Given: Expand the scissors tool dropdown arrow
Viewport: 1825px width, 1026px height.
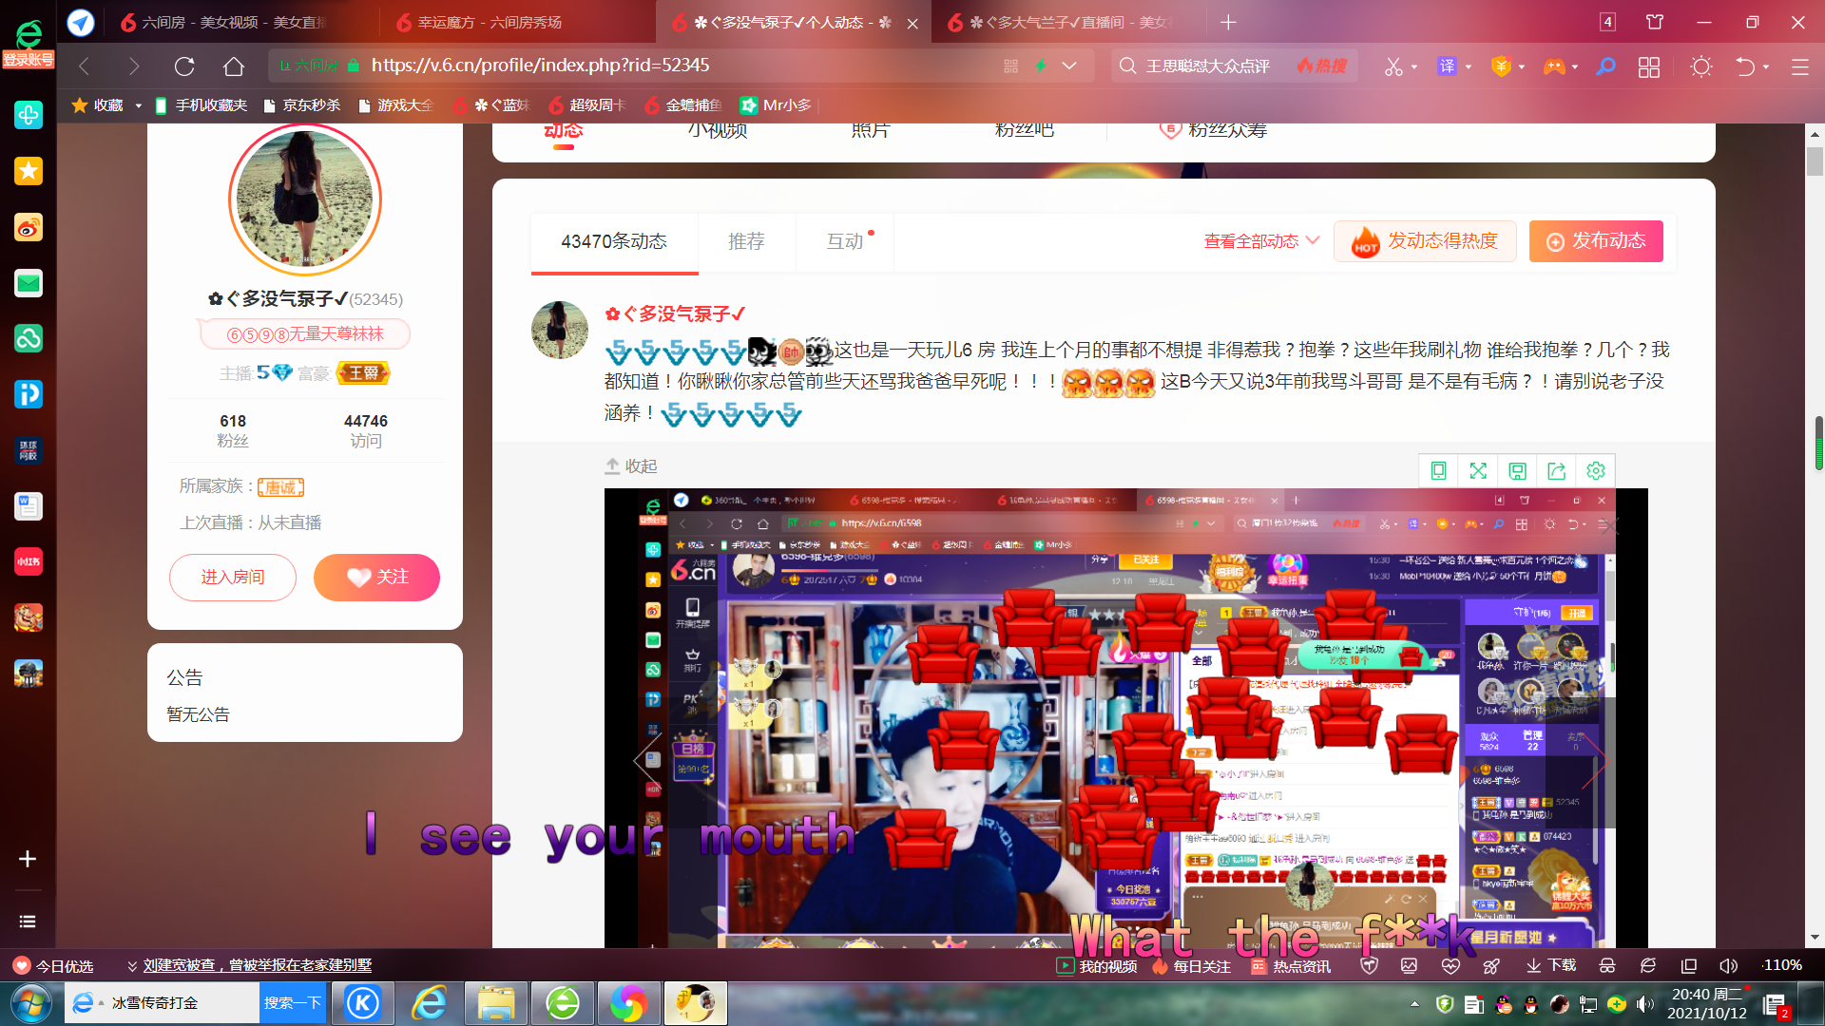Looking at the screenshot, I should 1414,67.
